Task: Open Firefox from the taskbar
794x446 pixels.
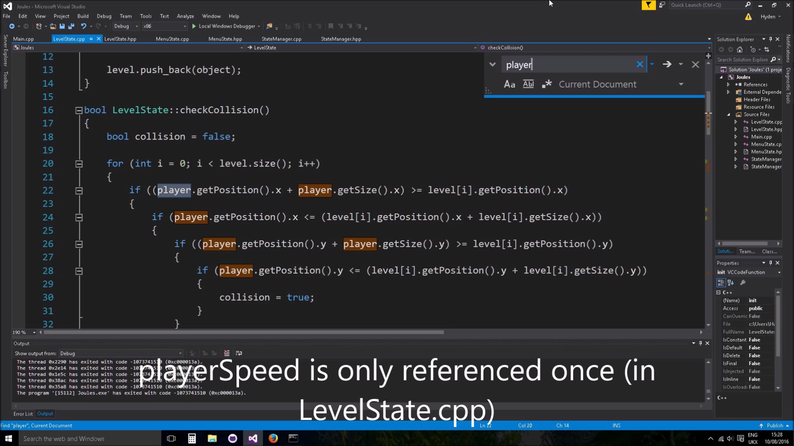Action: pyautogui.click(x=273, y=438)
